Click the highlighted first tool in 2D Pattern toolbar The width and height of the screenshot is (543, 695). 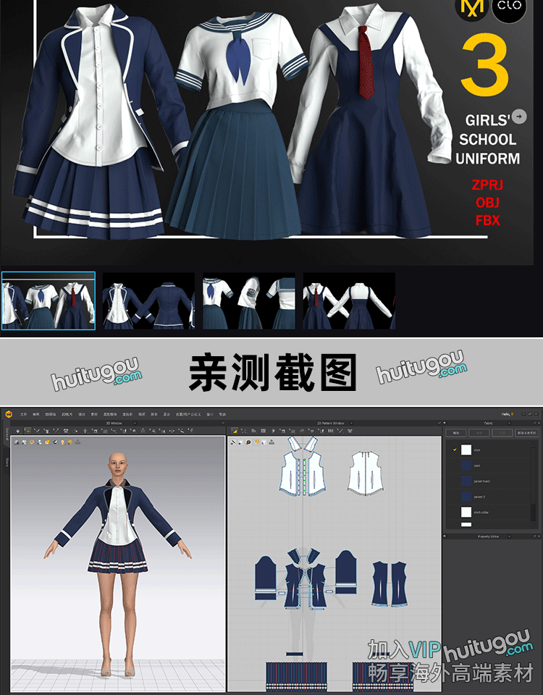pyautogui.click(x=234, y=431)
